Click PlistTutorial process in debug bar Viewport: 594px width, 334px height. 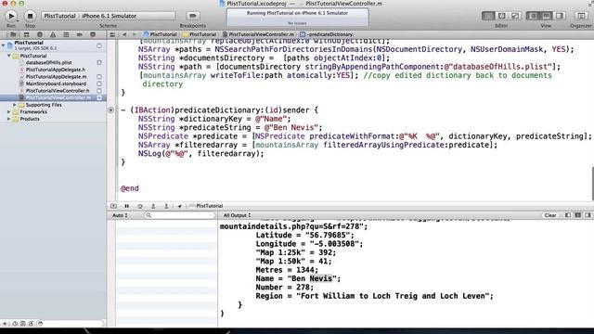pos(206,206)
